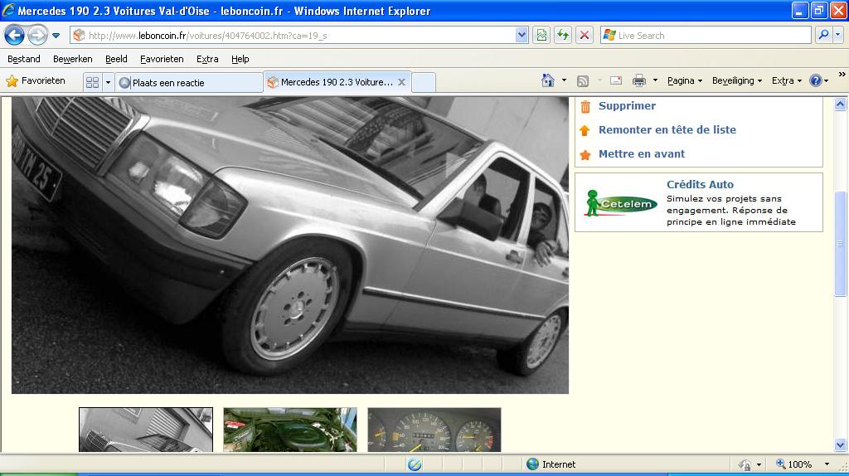Open the Extra menu in the menu bar
Viewport: 849px width, 476px height.
point(207,59)
